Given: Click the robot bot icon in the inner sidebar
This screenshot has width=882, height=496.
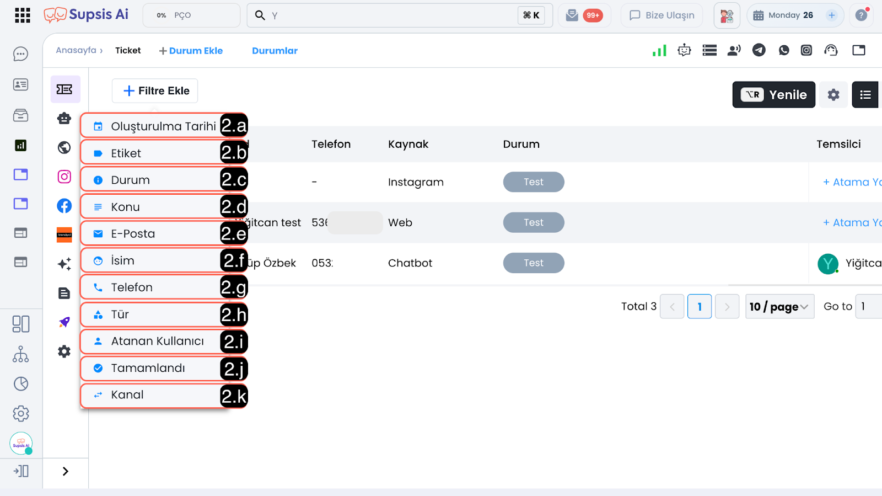Looking at the screenshot, I should point(64,118).
